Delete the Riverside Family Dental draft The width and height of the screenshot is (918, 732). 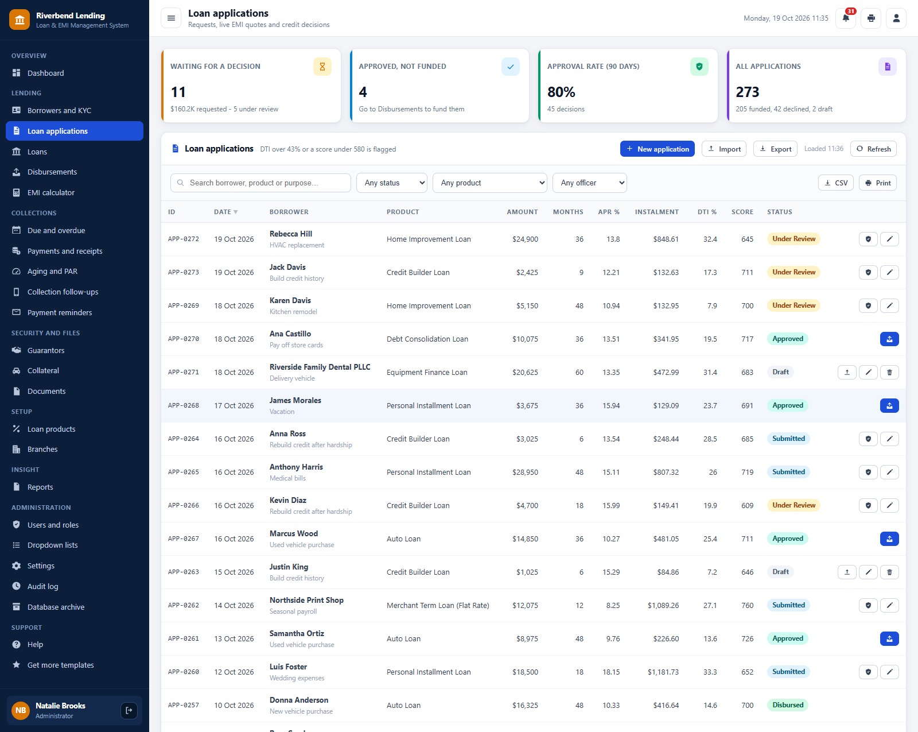(889, 373)
